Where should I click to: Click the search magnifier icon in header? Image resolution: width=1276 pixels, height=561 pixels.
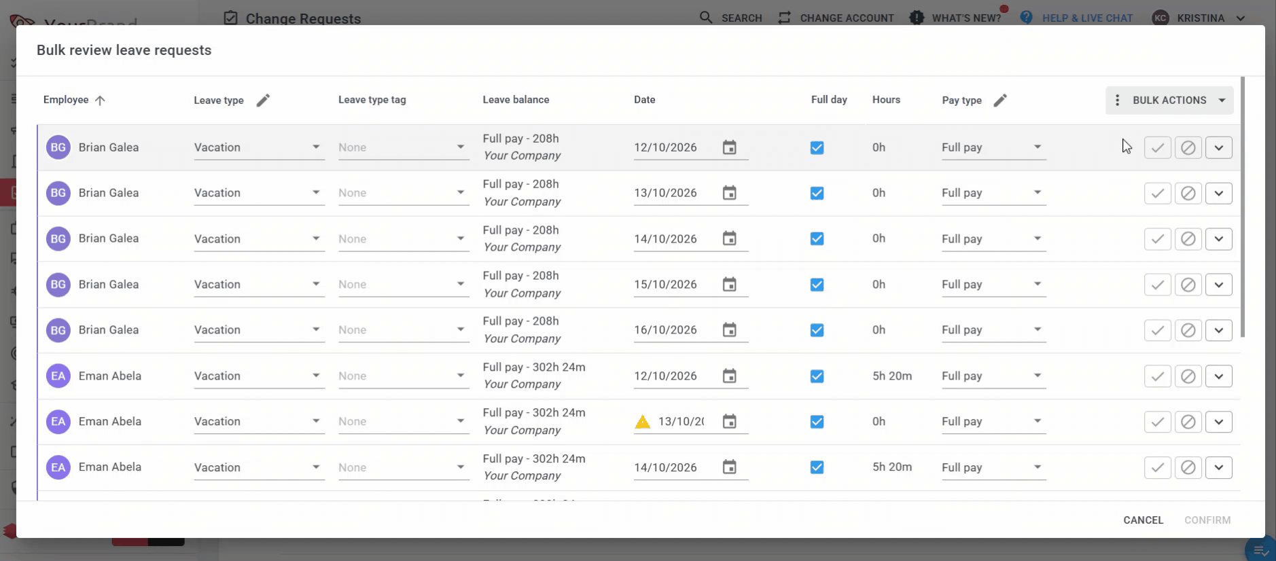click(x=706, y=18)
